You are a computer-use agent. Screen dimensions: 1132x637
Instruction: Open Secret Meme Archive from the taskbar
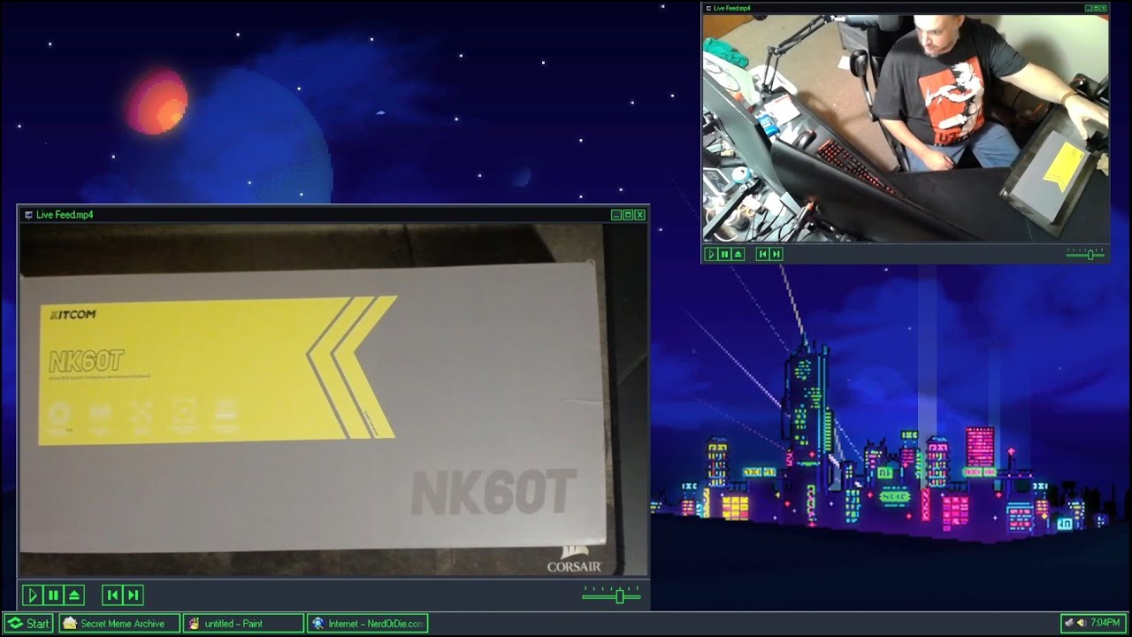pos(119,624)
